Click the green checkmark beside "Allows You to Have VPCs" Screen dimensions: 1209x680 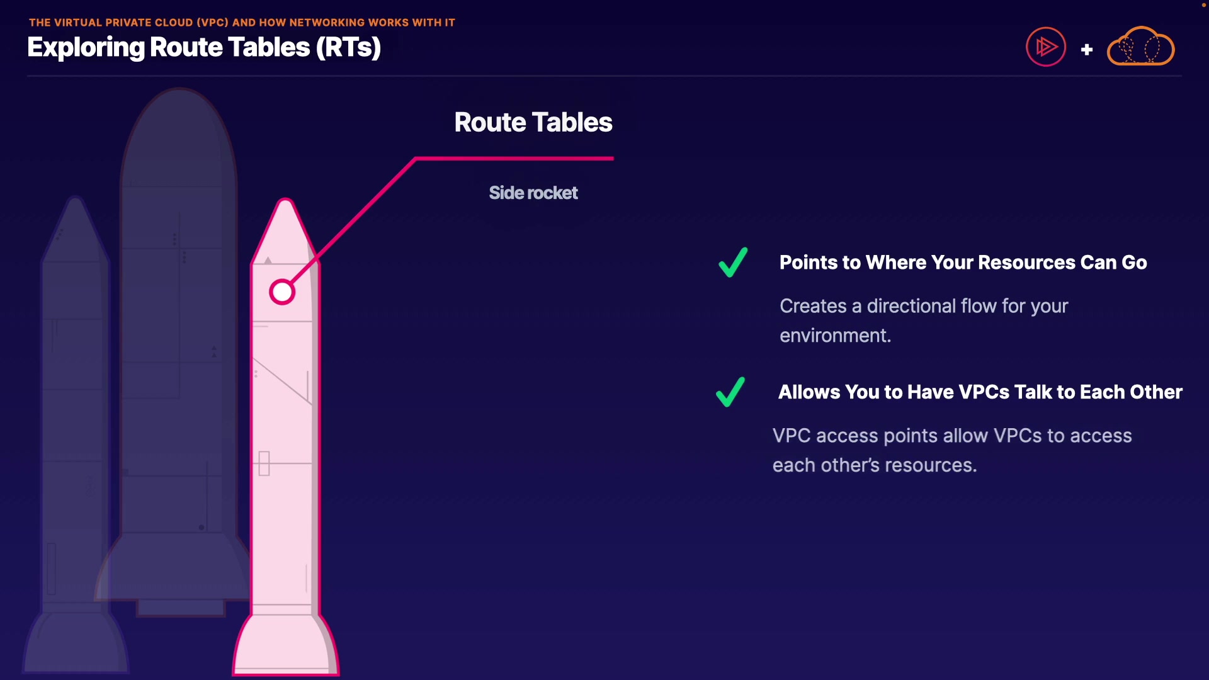730,392
